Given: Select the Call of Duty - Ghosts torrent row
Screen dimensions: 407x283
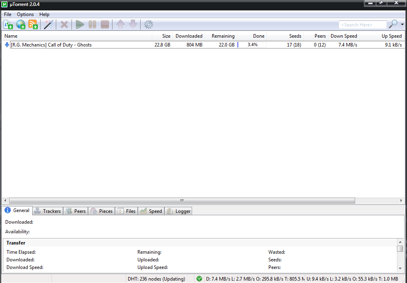Looking at the screenshot, I should tap(203, 45).
